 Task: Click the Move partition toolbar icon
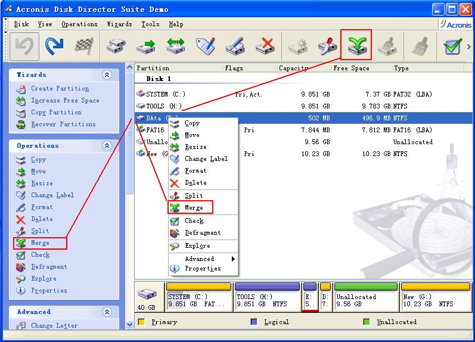[x=145, y=46]
